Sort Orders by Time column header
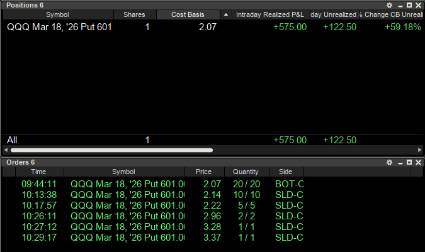Image resolution: width=425 pixels, height=252 pixels. tap(39, 172)
